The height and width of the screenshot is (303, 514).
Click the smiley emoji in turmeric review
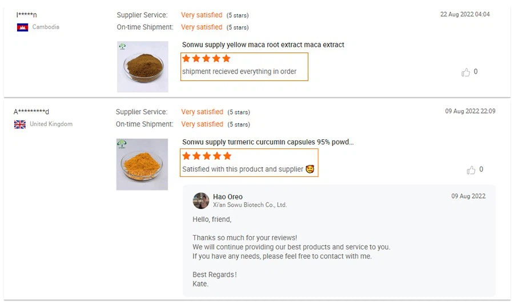tap(310, 169)
